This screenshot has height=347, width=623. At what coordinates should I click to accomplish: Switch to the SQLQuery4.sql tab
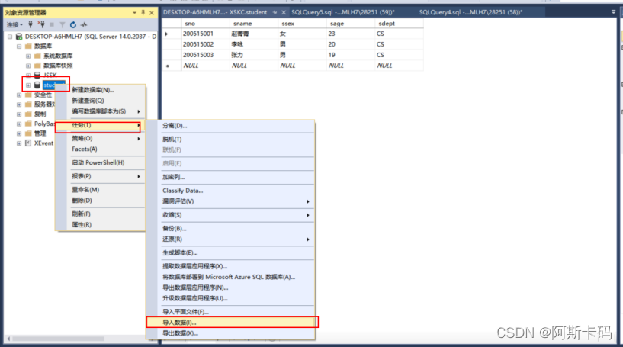[x=470, y=12]
